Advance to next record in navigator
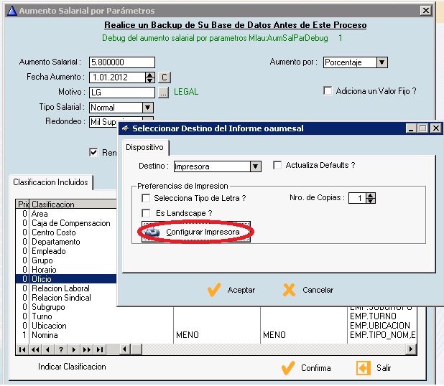The image size is (444, 386). pyautogui.click(x=73, y=349)
